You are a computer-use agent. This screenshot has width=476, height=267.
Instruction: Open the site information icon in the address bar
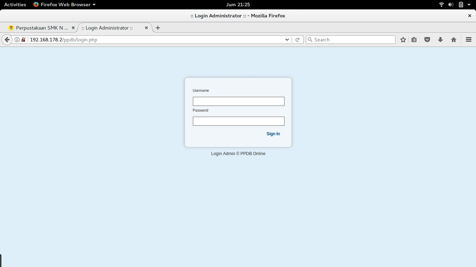(x=17, y=40)
